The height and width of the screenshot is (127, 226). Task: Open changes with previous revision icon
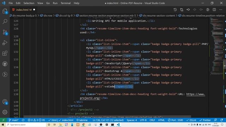pyautogui.click(x=188, y=10)
